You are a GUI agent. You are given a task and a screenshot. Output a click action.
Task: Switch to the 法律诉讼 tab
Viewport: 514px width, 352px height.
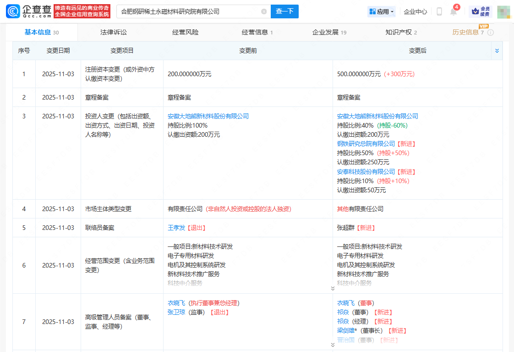point(113,32)
